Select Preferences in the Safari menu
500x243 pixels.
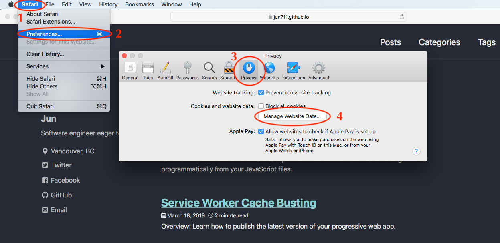coord(64,34)
